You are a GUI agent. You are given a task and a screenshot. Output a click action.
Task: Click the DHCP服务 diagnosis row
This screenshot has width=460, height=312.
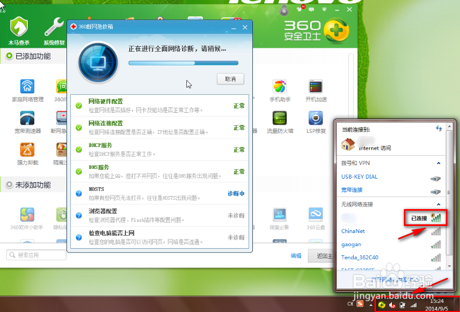click(x=160, y=149)
